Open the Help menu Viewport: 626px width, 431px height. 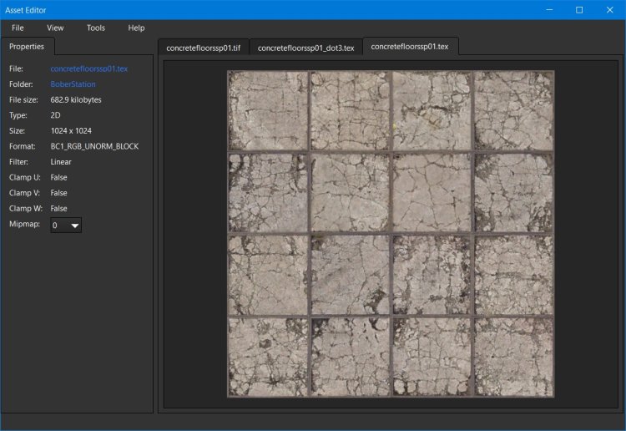click(x=136, y=28)
